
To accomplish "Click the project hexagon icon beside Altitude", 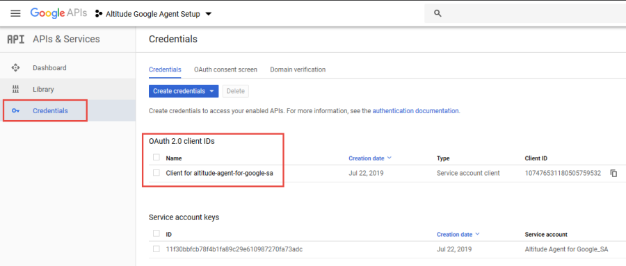I will pyautogui.click(x=98, y=14).
